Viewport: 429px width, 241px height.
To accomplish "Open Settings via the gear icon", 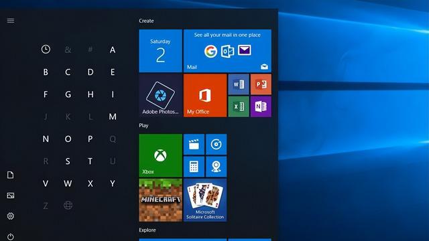I will 11,216.
